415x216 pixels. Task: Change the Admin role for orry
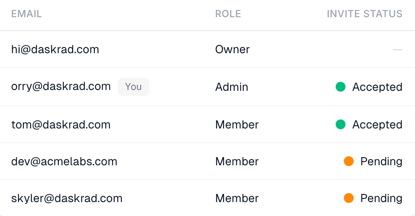(231, 87)
